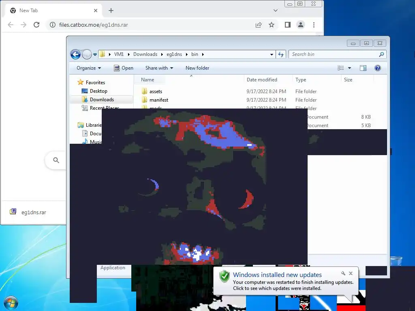Click eg1dns breadcrumb segment
This screenshot has height=311, width=415.
174,54
